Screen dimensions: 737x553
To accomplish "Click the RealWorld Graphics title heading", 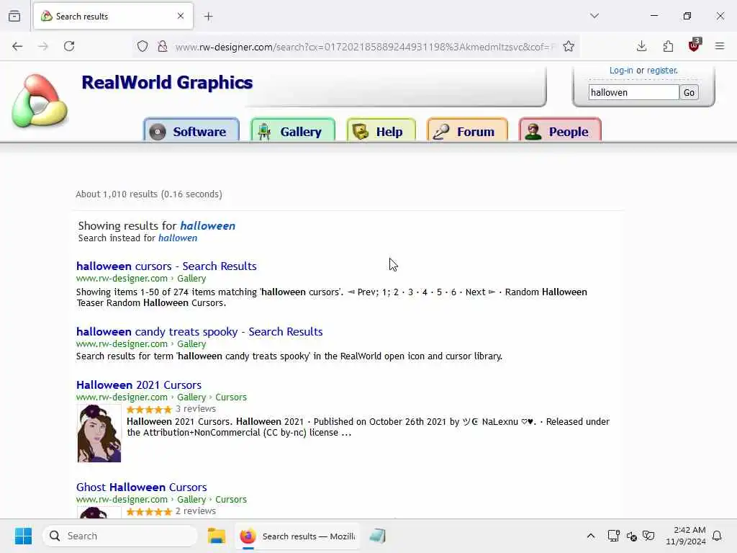I will tap(167, 82).
